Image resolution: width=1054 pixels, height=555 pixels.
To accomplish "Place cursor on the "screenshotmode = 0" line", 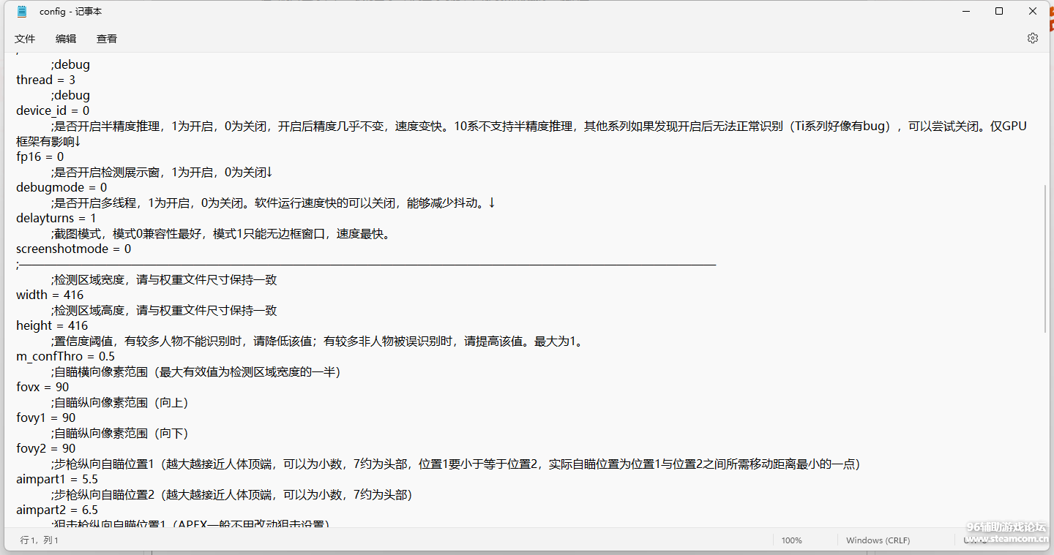I will click(73, 249).
